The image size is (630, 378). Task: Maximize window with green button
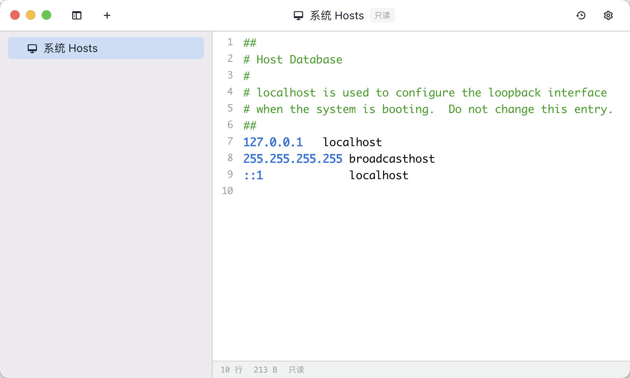click(x=46, y=15)
